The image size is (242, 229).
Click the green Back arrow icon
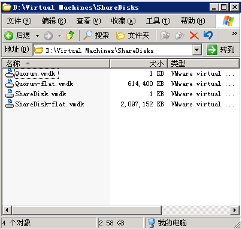8,36
